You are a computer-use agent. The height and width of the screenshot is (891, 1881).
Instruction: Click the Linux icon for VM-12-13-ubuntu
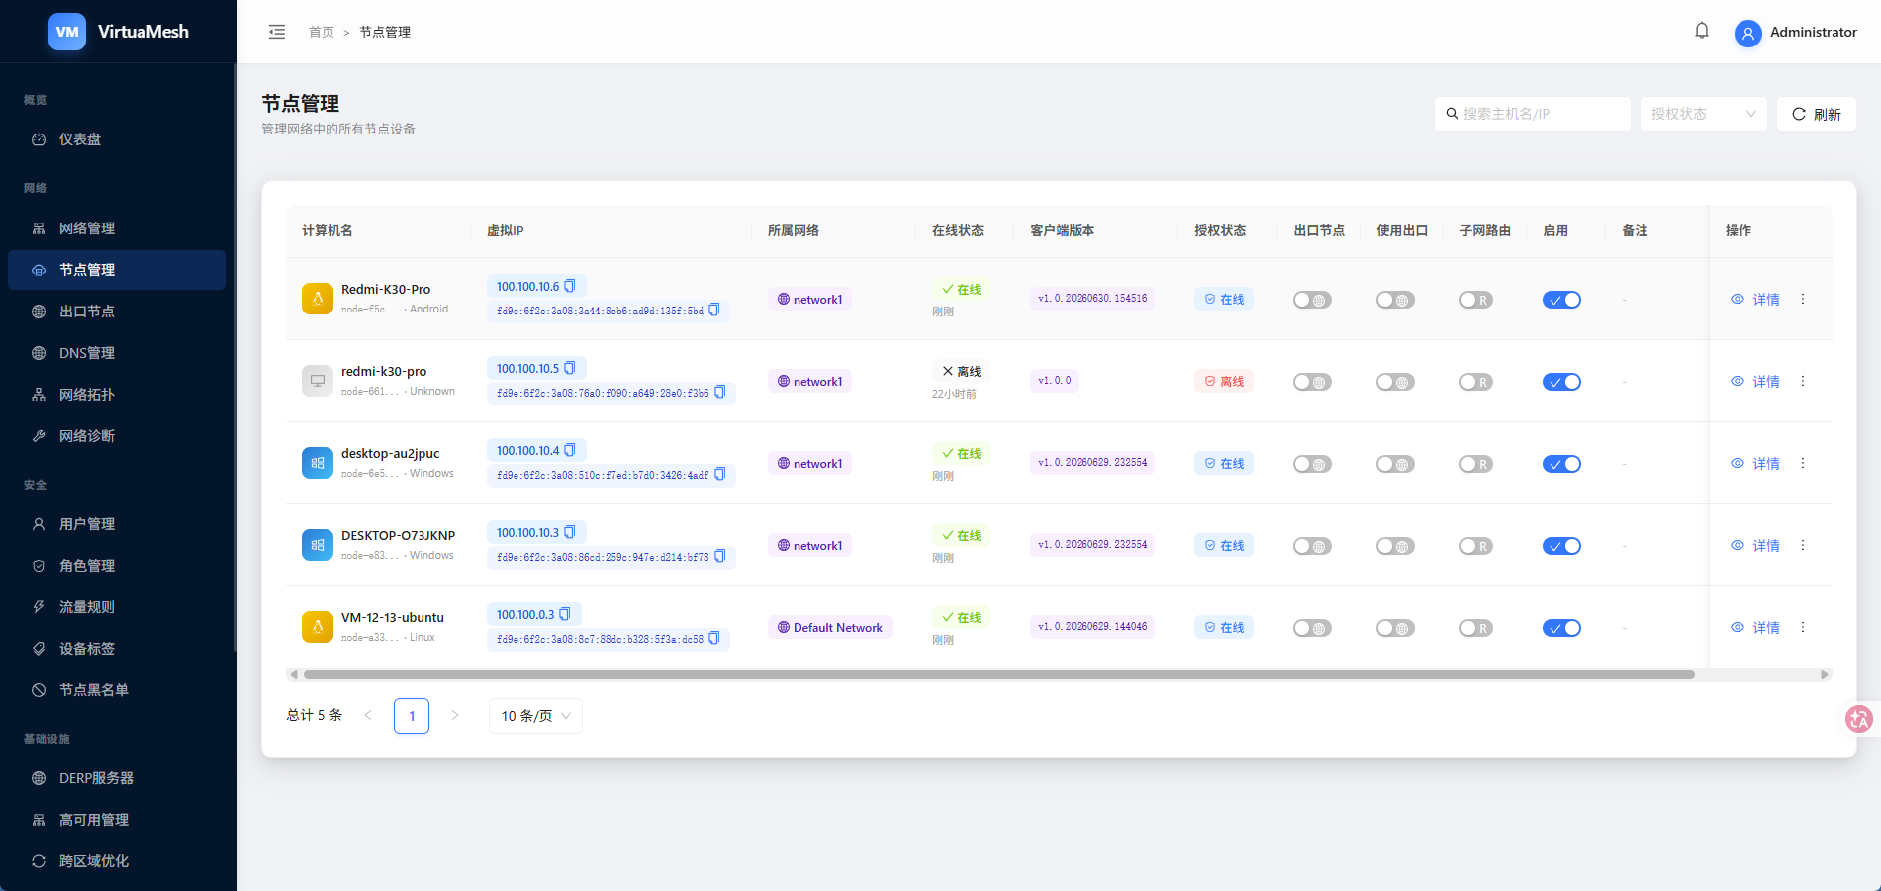coord(318,627)
